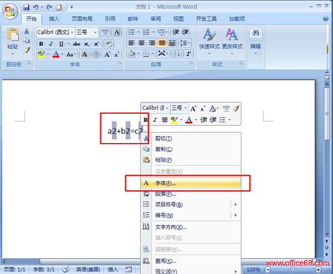Click the Paste clipboard icon in ribbon
Image resolution: width=333 pixels, height=274 pixels.
coord(12,34)
